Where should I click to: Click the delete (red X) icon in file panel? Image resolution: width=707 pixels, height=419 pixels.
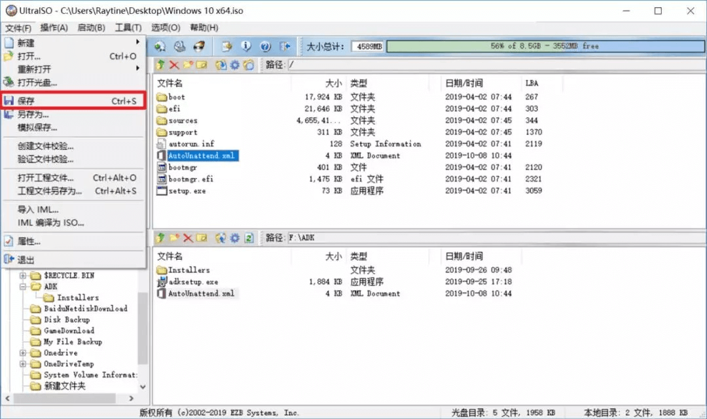(x=173, y=65)
